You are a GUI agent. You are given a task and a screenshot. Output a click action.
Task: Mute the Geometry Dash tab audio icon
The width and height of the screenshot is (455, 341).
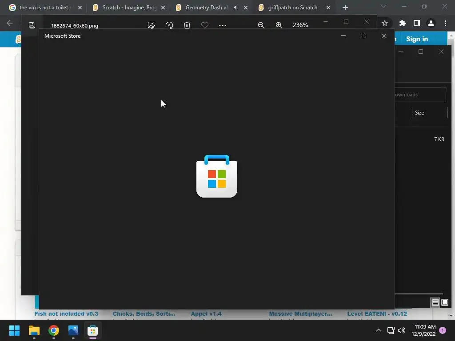pyautogui.click(x=236, y=8)
